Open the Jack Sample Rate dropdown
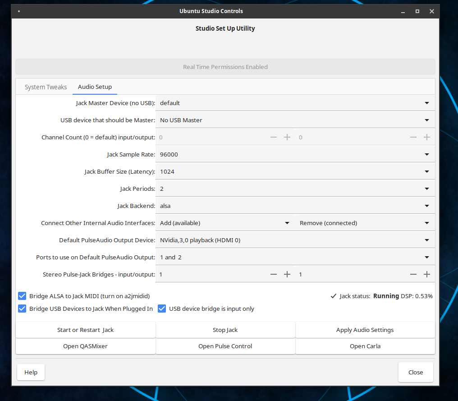Screen dimensions: 458x401 (295, 154)
